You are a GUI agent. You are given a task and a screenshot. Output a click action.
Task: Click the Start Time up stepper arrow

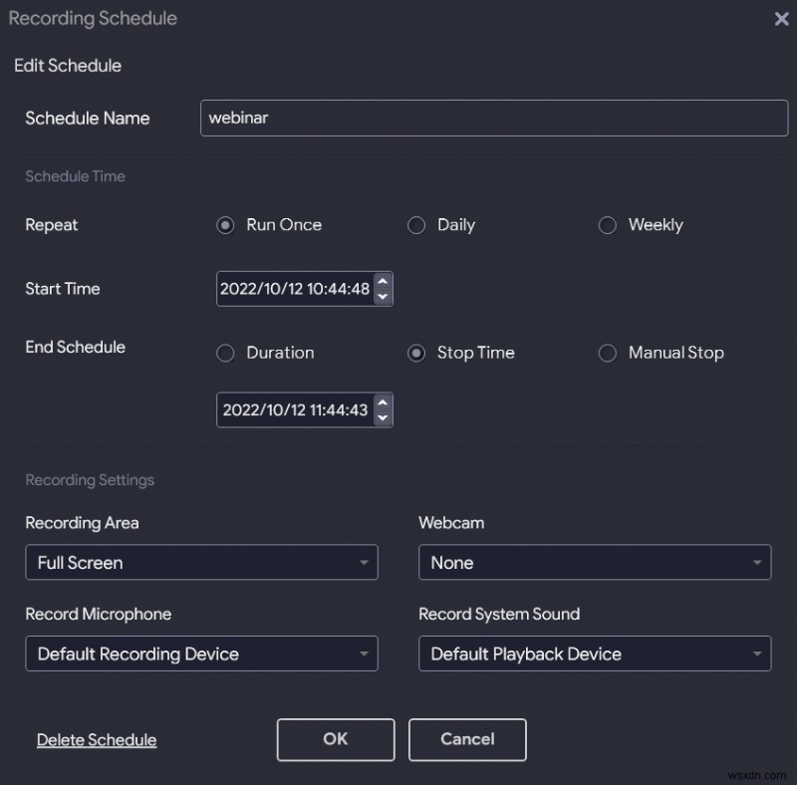(x=384, y=282)
